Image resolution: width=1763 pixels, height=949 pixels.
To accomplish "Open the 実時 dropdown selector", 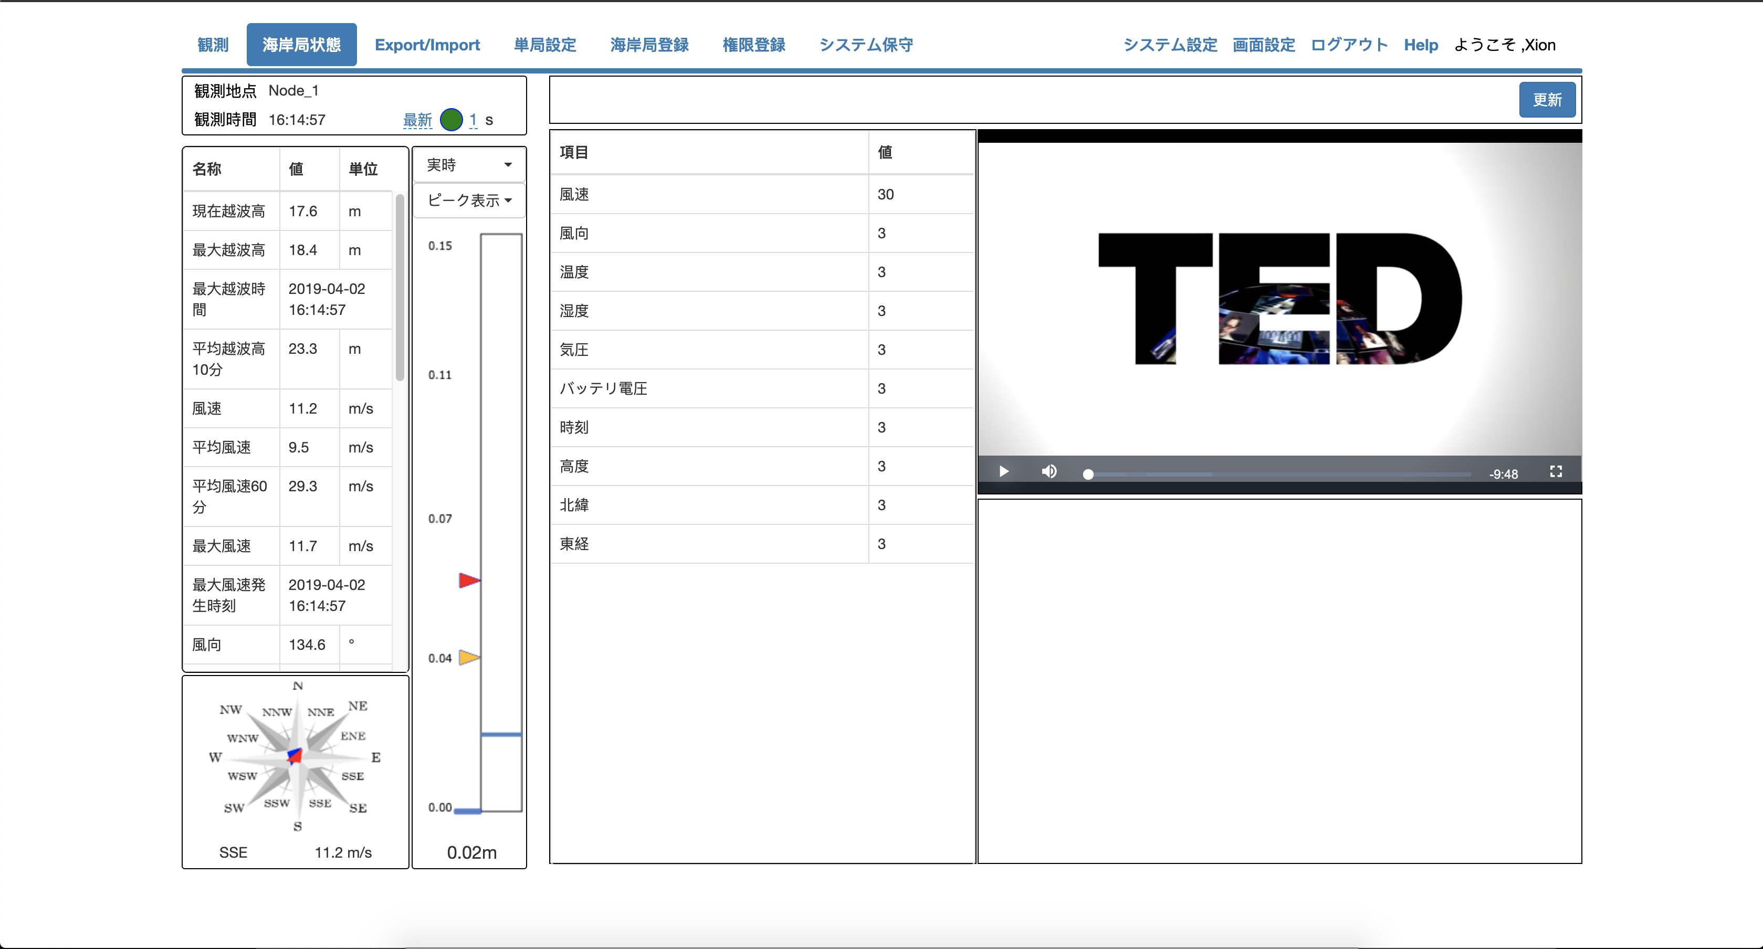I will click(x=469, y=165).
